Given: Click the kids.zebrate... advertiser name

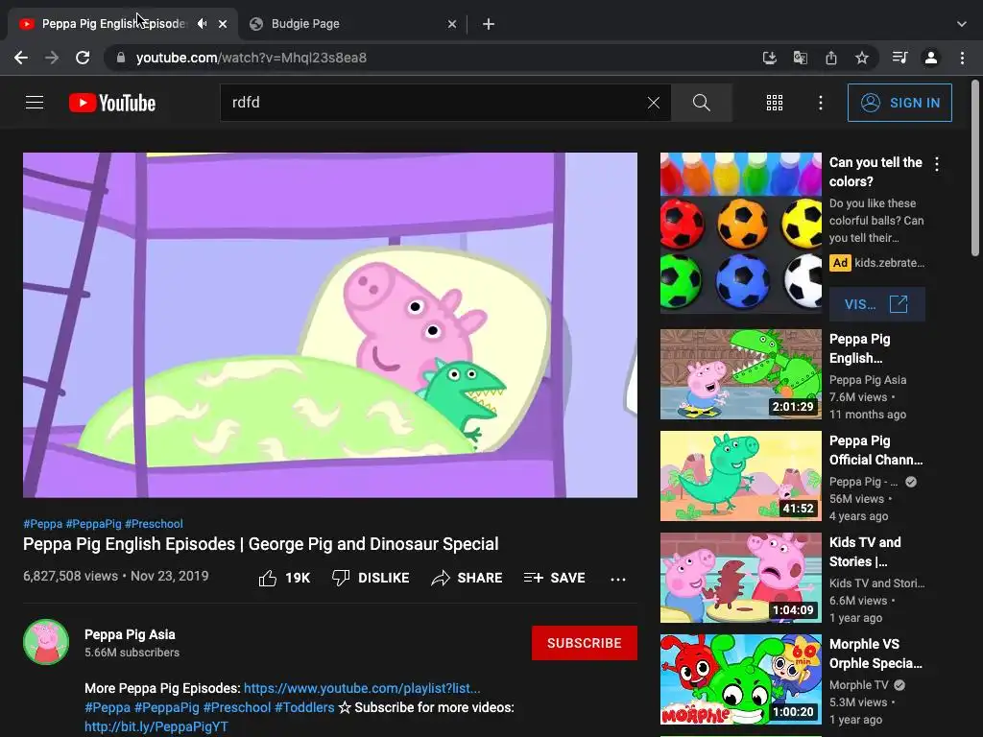Looking at the screenshot, I should coord(889,263).
